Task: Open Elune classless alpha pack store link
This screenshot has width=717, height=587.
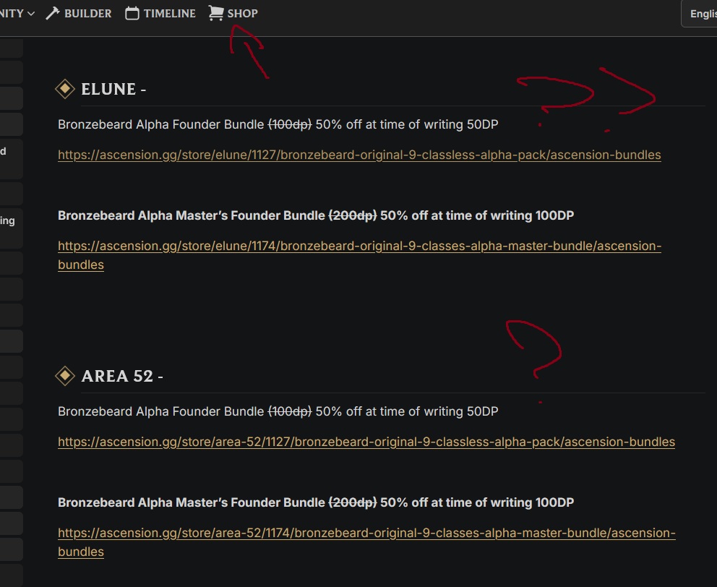Action: click(359, 155)
